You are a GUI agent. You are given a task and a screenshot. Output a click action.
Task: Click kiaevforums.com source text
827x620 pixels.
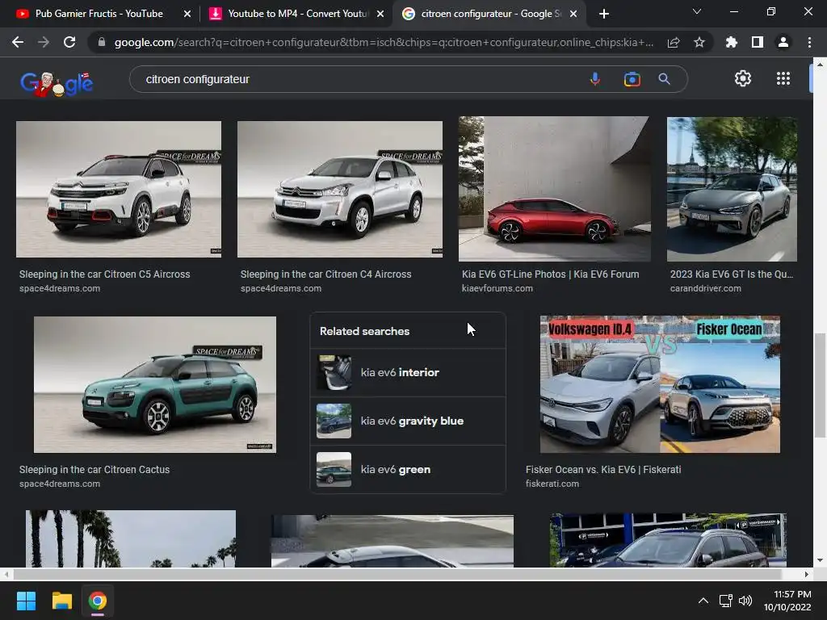click(x=497, y=288)
